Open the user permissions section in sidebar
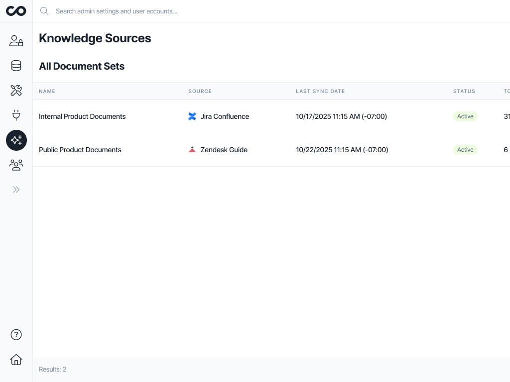The image size is (510, 382). [16, 41]
